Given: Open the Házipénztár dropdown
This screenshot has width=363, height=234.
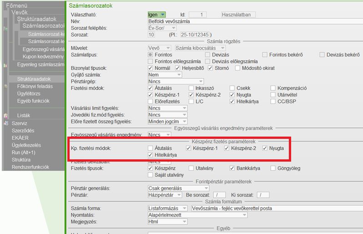Looking at the screenshot, I should (165, 195).
